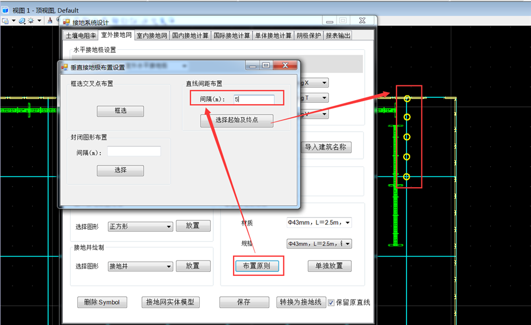Image resolution: width=531 pixels, height=325 pixels.
Task: Click the 接地井绘制 group label
Action: [89, 248]
